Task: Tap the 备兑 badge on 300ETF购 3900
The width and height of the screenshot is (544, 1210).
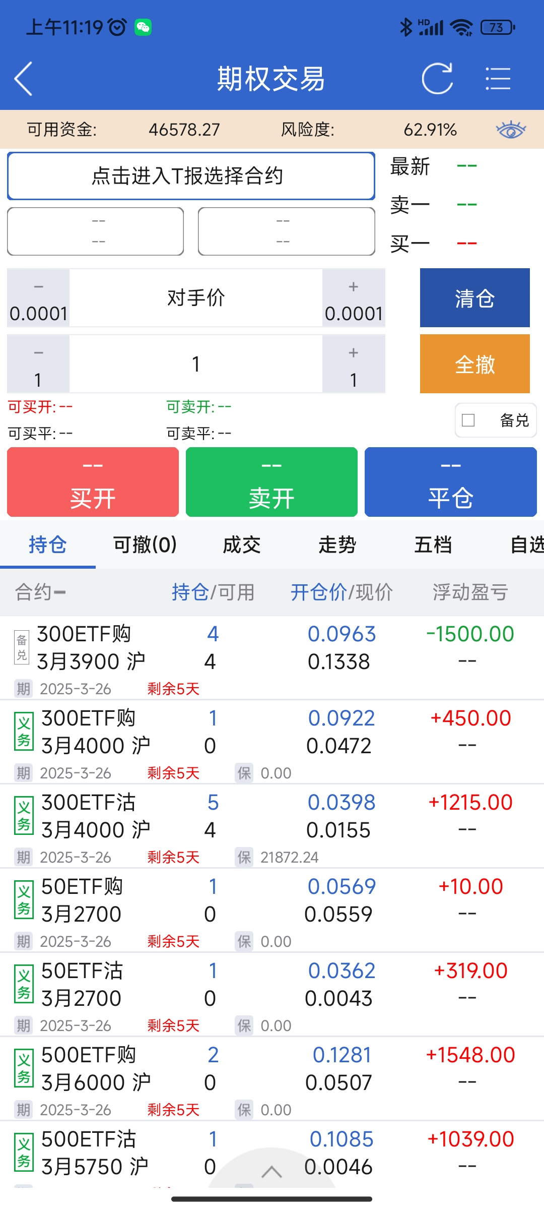Action: click(x=22, y=647)
